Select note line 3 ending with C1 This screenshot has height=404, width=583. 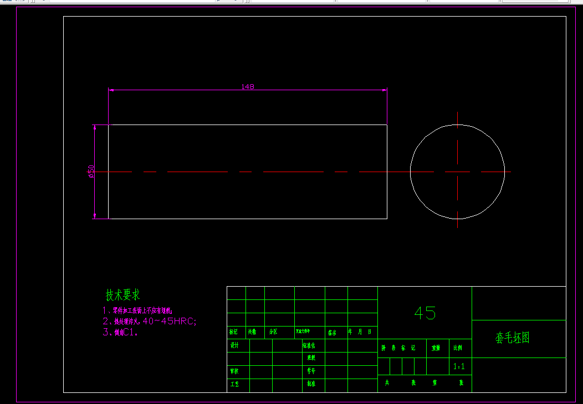point(120,333)
